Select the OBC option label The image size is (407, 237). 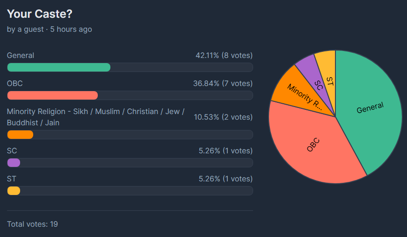click(15, 83)
